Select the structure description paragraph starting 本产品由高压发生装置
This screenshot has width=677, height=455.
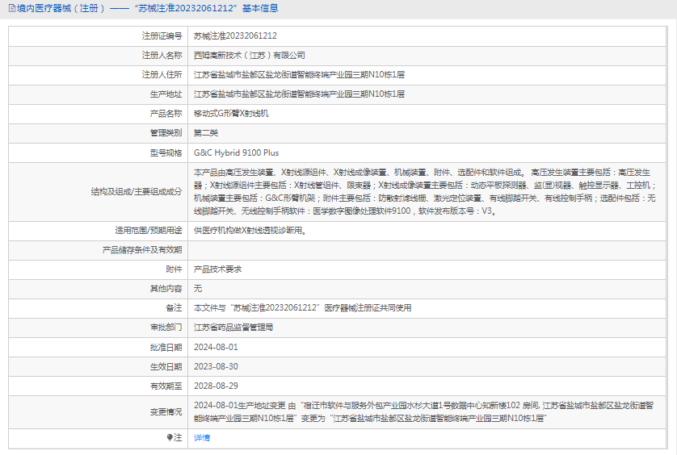(x=425, y=191)
